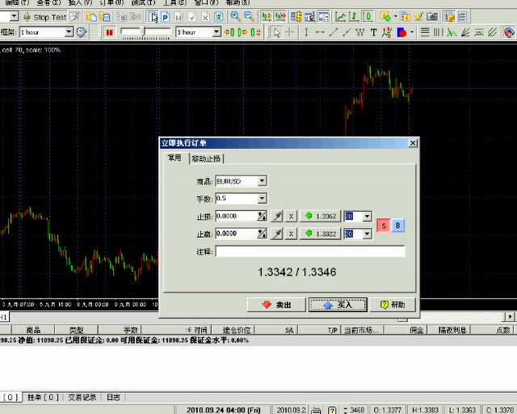Select the text tool T icon
Image resolution: width=517 pixels, height=414 pixels.
point(373,32)
